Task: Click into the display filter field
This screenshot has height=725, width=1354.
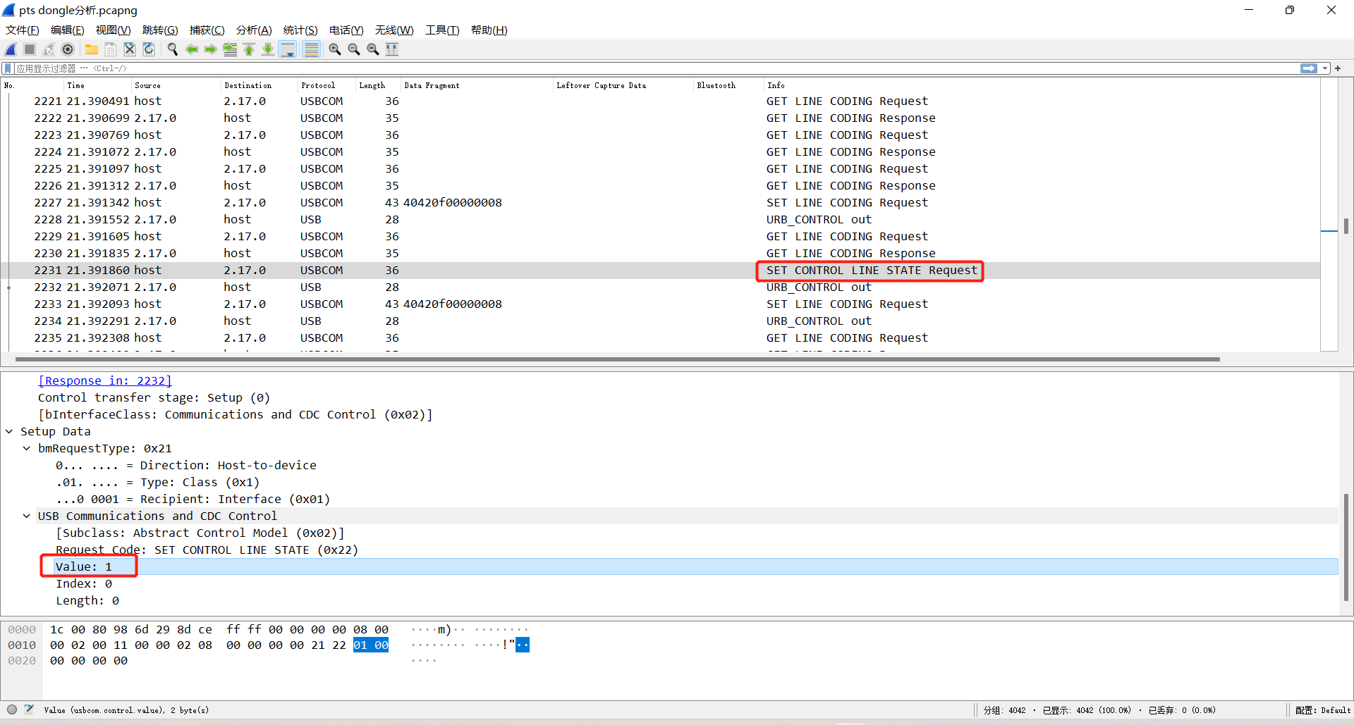Action: tap(656, 68)
